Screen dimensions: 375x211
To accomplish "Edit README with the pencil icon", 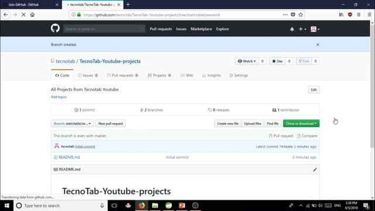I will 315,169.
